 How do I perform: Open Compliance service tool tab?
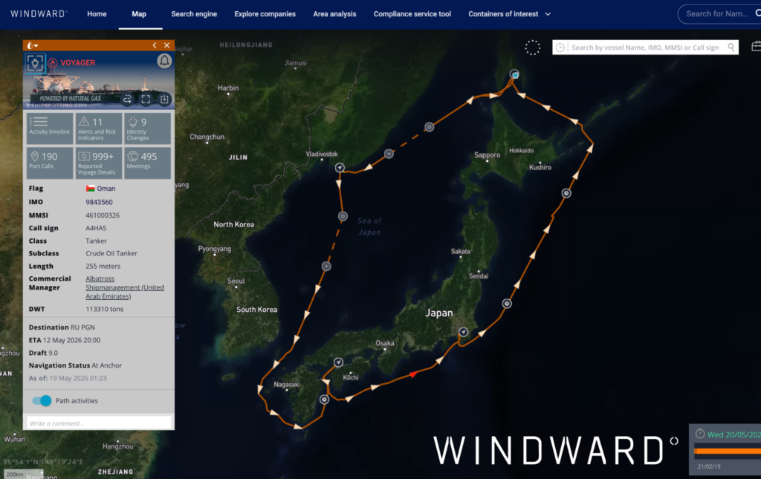pos(412,14)
